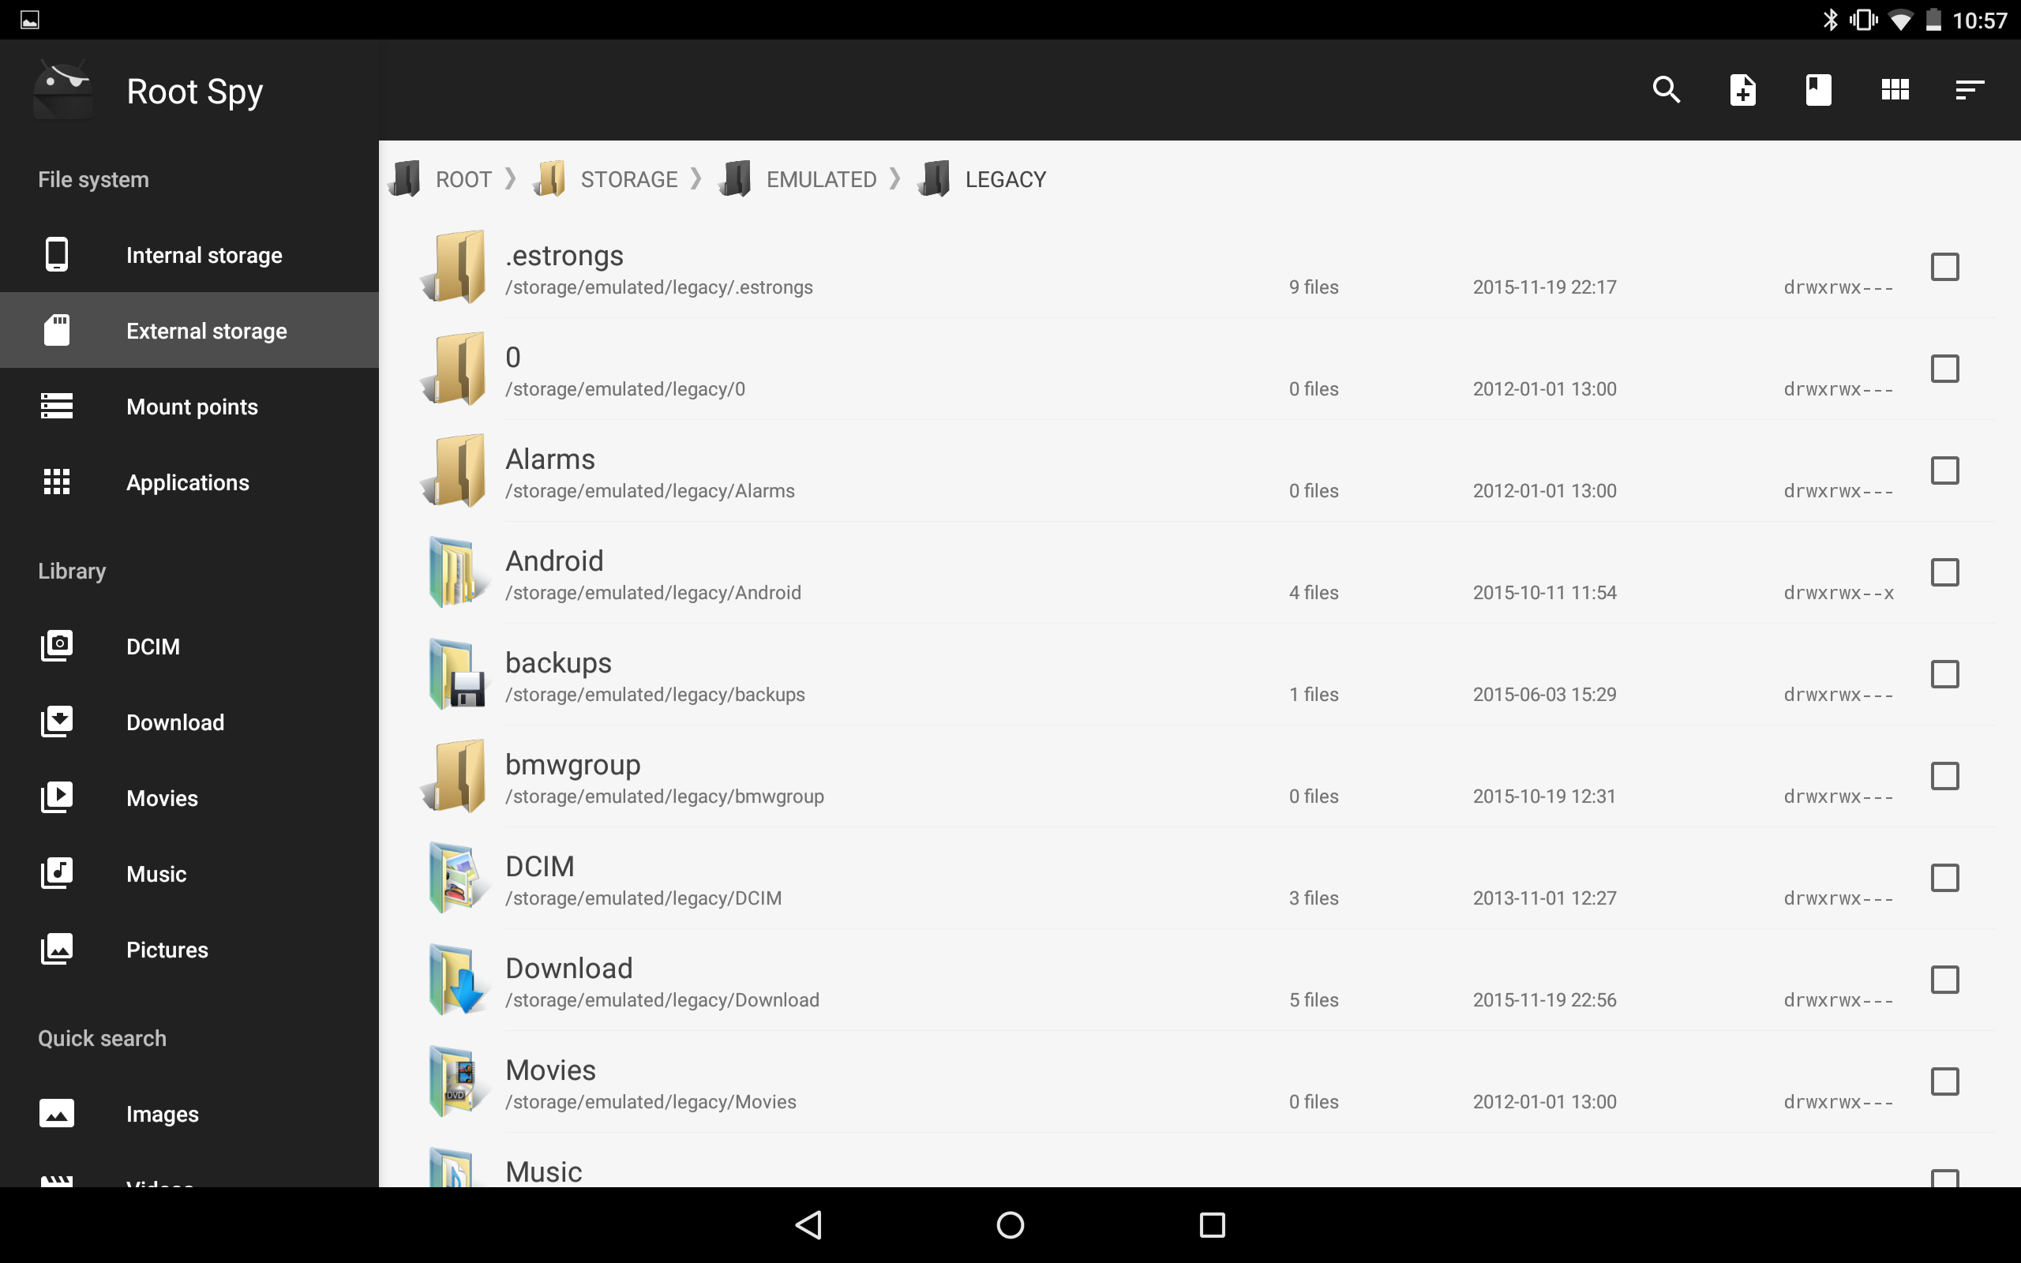This screenshot has width=2021, height=1263.
Task: Go to ROOT in breadcrumb path
Action: [462, 180]
